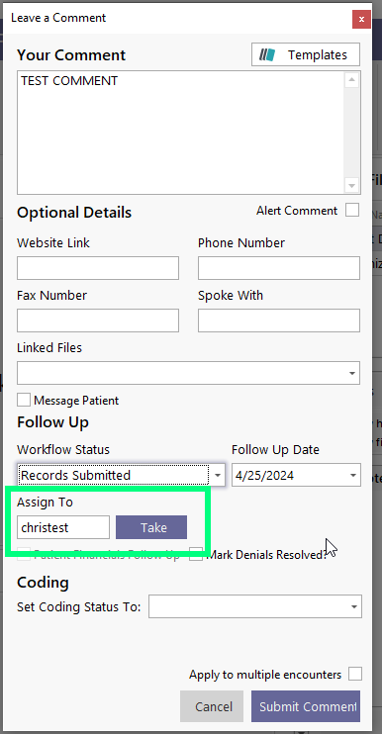This screenshot has height=734, width=382.
Task: Click the Spoke With text field
Action: (x=279, y=321)
